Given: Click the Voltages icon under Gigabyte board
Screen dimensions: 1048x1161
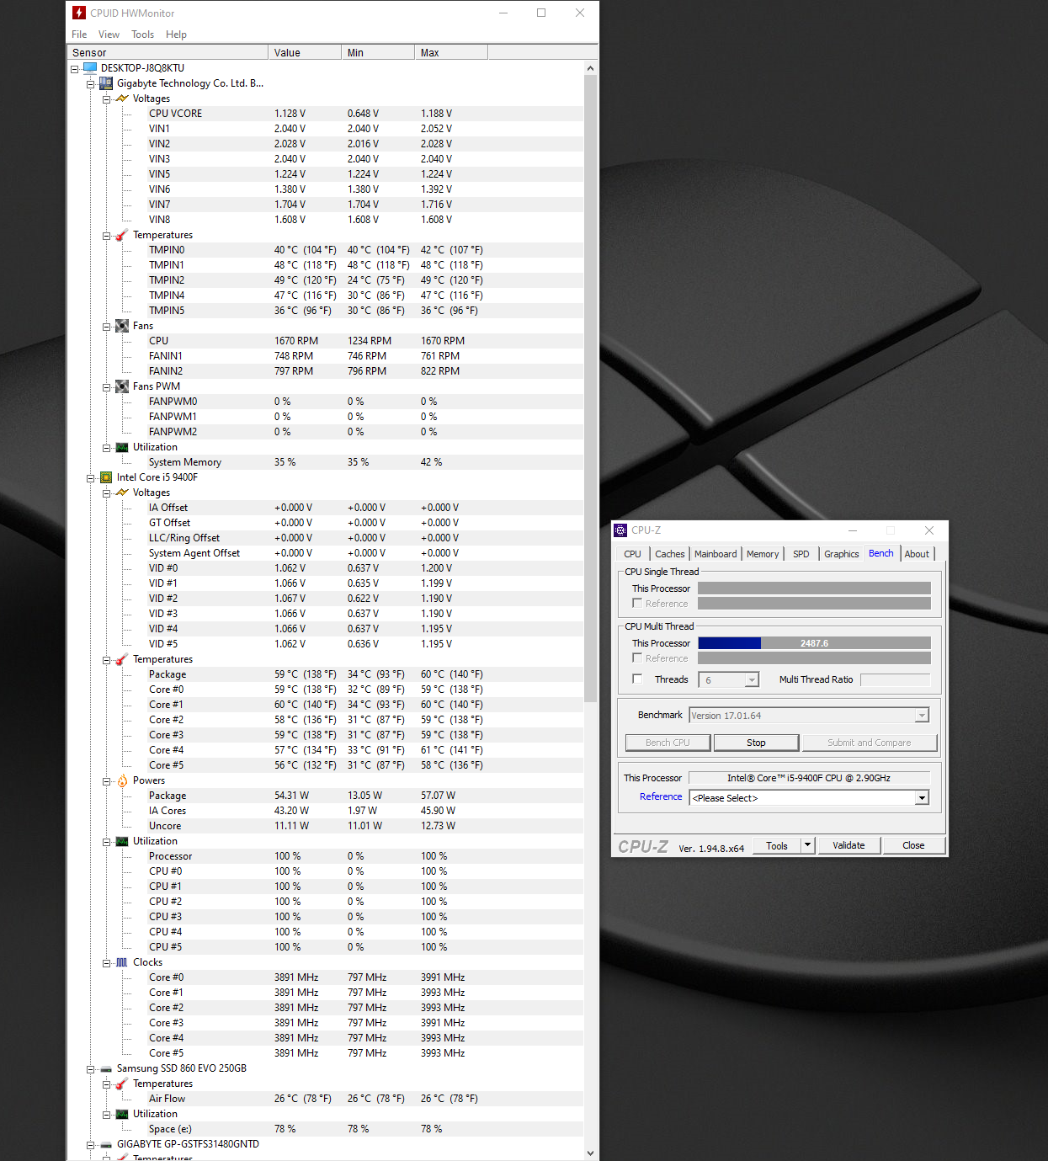Looking at the screenshot, I should pyautogui.click(x=122, y=99).
